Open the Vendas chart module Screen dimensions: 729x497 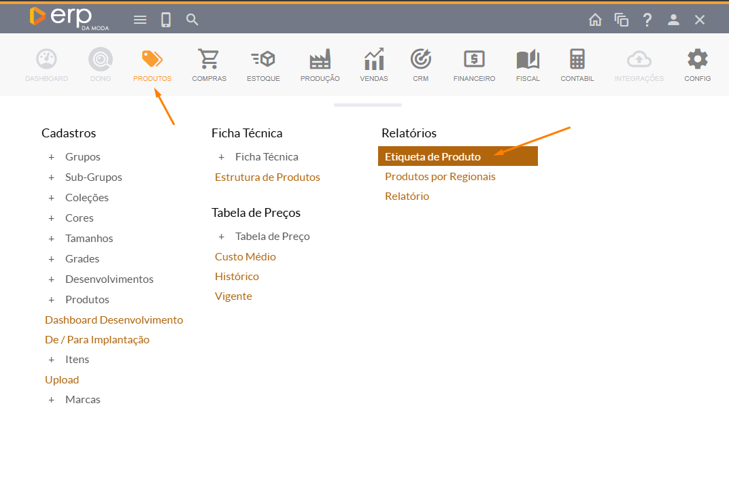point(373,61)
